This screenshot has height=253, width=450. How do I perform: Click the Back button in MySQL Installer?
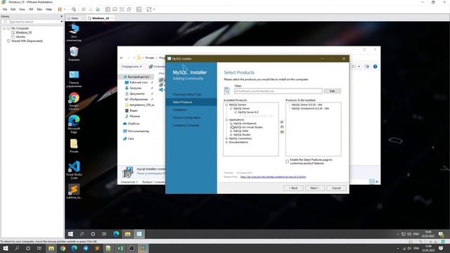pyautogui.click(x=293, y=188)
